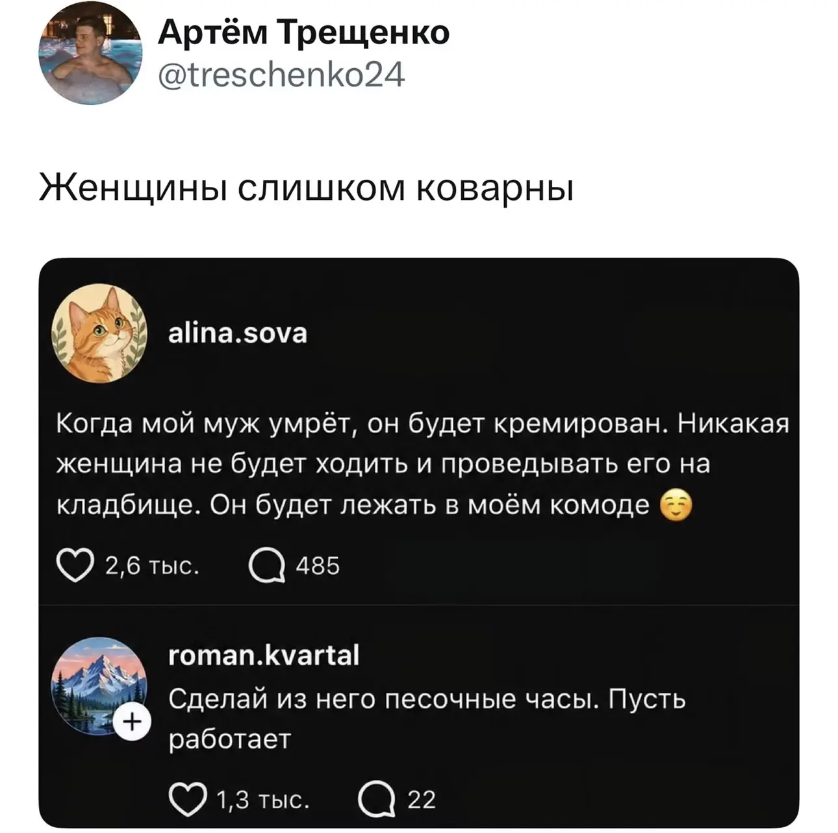The image size is (838, 833).
Task: Open Артём Трещенко's profile avatar
Action: click(89, 53)
